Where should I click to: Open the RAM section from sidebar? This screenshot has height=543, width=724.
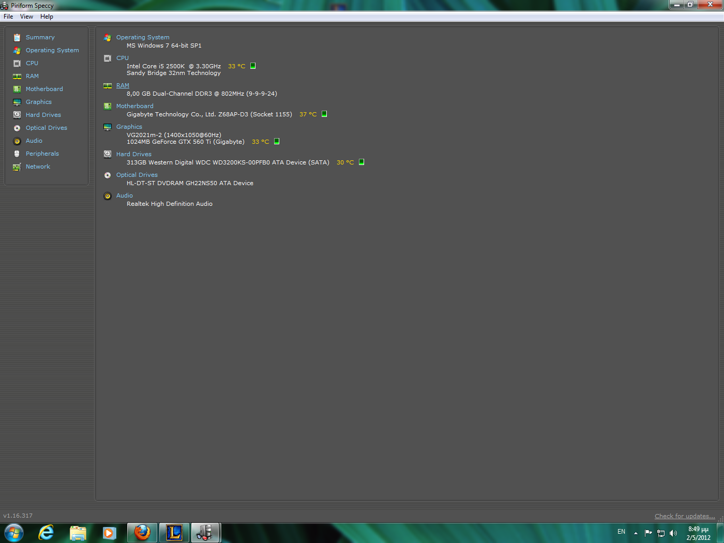tap(32, 76)
